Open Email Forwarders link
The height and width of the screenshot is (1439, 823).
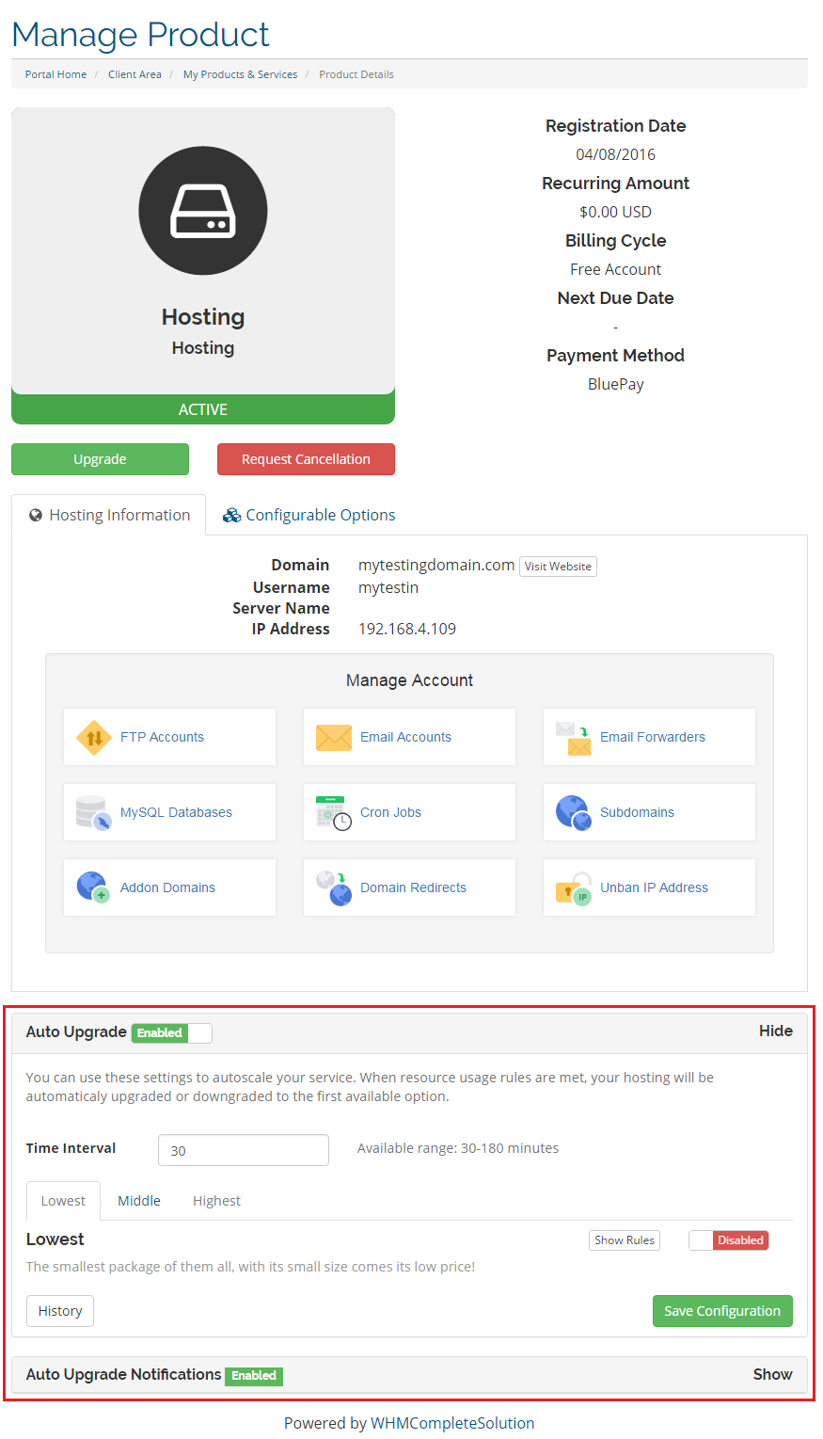pyautogui.click(x=653, y=738)
